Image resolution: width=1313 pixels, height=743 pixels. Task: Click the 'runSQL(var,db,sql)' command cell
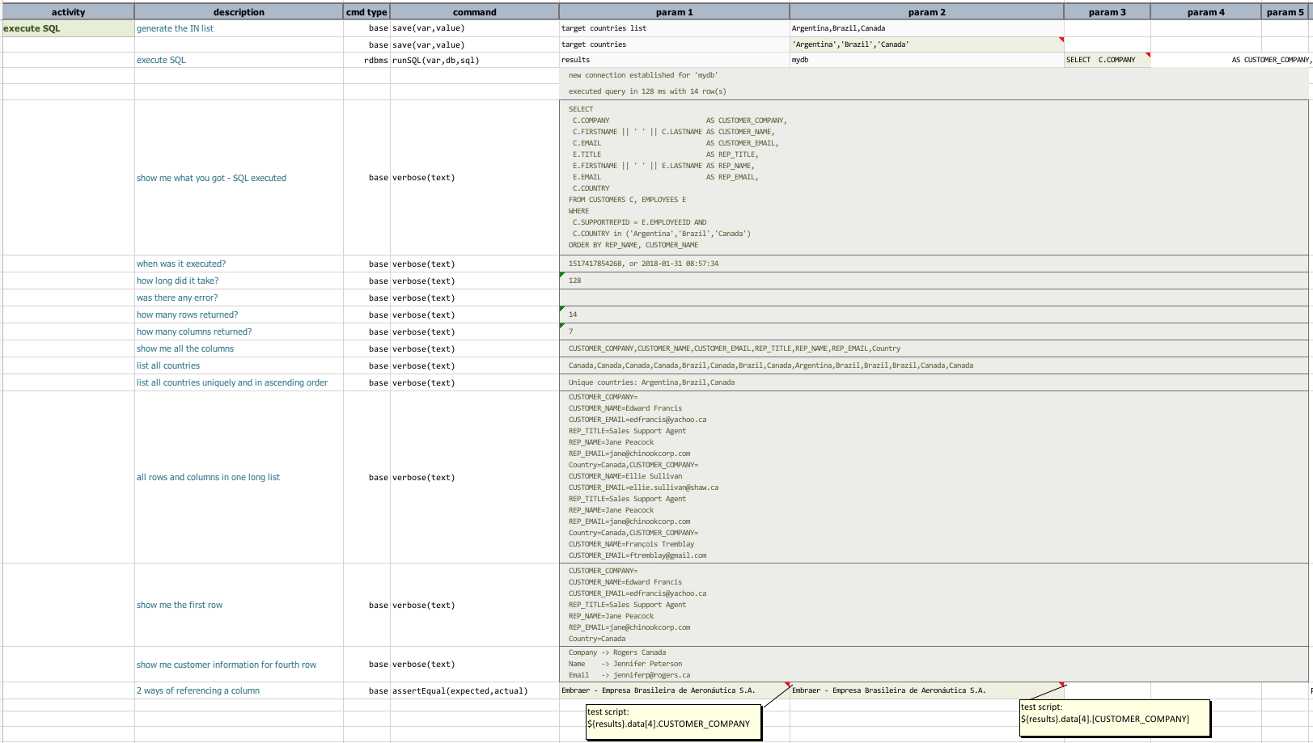(475, 60)
